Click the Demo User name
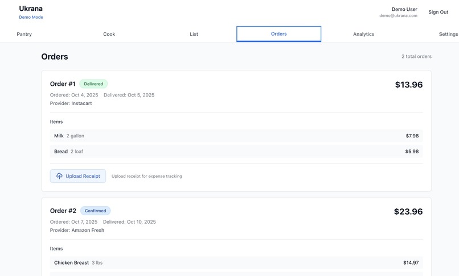This screenshot has width=459, height=276. pos(404,9)
